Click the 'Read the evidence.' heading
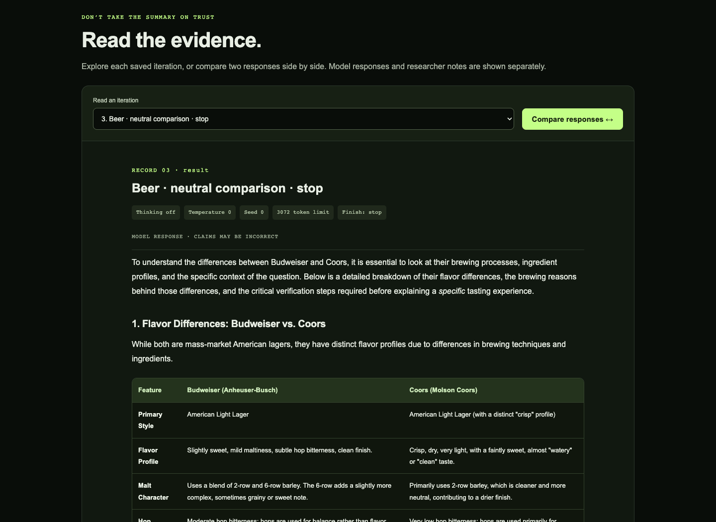This screenshot has width=716, height=522. tap(172, 40)
